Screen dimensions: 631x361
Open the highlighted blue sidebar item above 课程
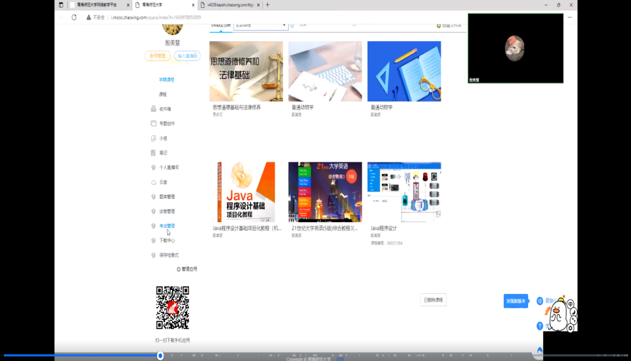[x=167, y=79]
